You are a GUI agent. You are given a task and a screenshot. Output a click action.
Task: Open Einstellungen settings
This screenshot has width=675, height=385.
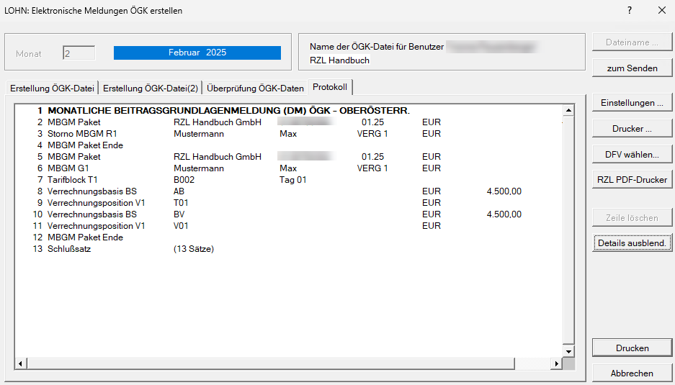click(x=632, y=103)
